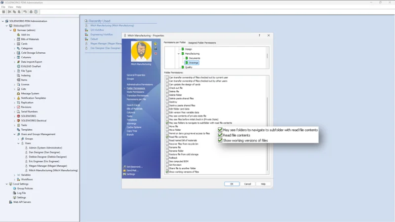Click the Mitch Manufacturing user icon in tree
395x222 pixels.
pyautogui.click(x=26, y=171)
